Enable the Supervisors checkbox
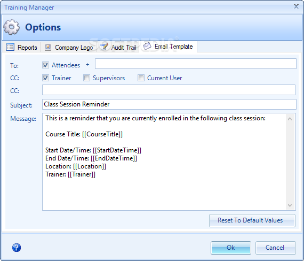The image size is (304, 261). 86,78
